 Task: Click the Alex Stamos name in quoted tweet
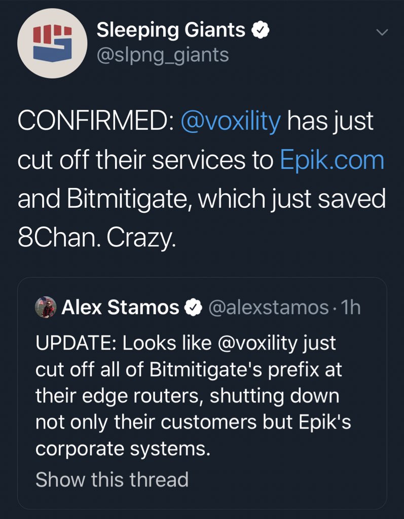[120, 308]
